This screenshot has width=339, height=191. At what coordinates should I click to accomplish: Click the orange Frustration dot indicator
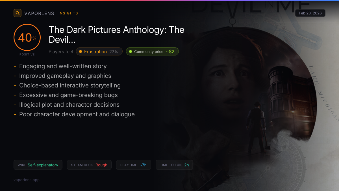pyautogui.click(x=81, y=51)
